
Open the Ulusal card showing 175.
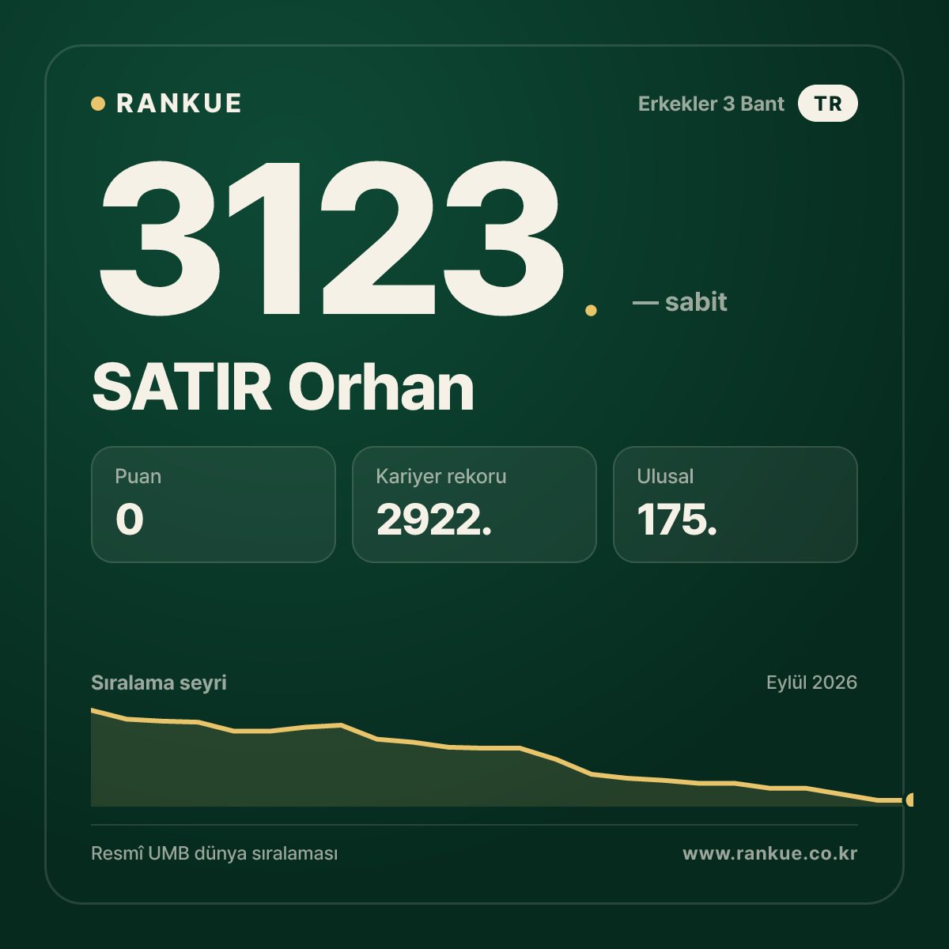click(x=735, y=505)
